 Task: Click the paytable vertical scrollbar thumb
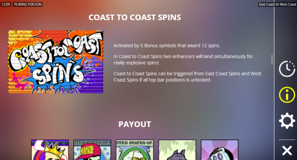(272, 60)
